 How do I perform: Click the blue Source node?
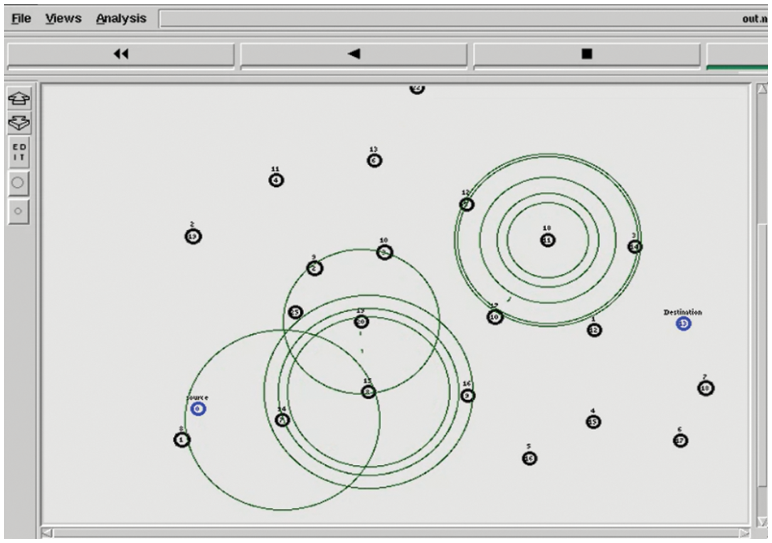[x=198, y=409]
